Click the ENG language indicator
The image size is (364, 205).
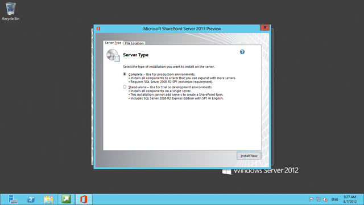pyautogui.click(x=334, y=199)
